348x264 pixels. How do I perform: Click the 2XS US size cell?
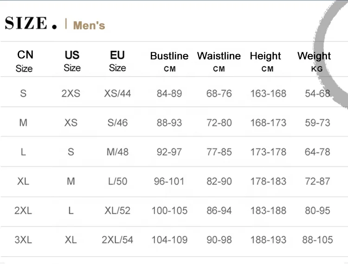71,93
